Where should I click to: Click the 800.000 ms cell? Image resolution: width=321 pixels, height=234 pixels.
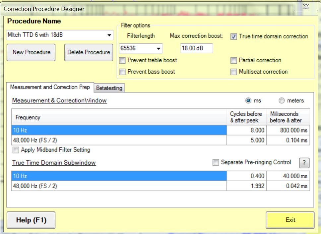tap(288, 130)
